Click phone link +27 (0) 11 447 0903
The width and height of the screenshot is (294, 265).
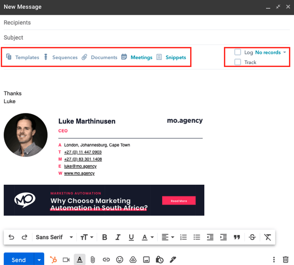[x=83, y=152]
